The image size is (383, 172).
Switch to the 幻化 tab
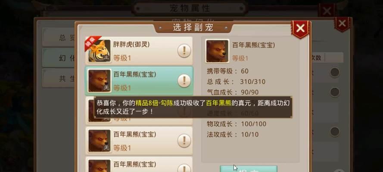(59, 58)
